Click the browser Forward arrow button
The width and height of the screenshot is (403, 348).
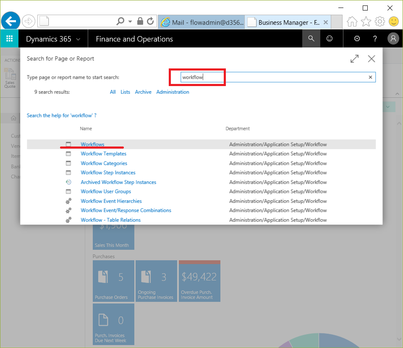28,21
